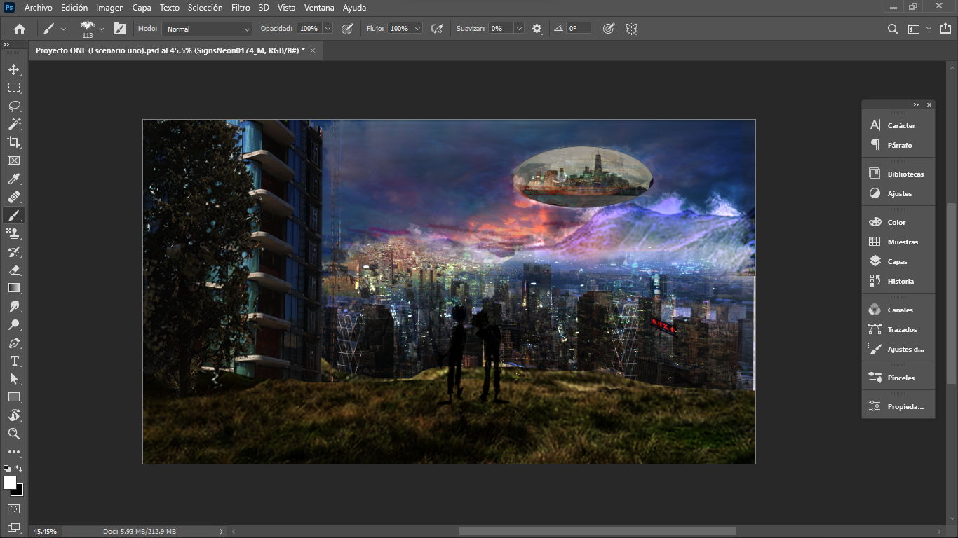Select the Magic Wand tool

(14, 124)
